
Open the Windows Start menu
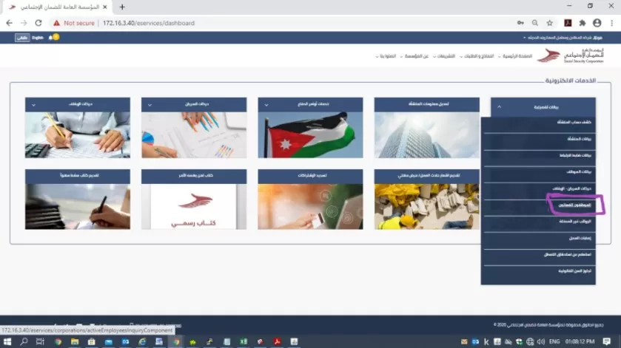[x=7, y=341]
